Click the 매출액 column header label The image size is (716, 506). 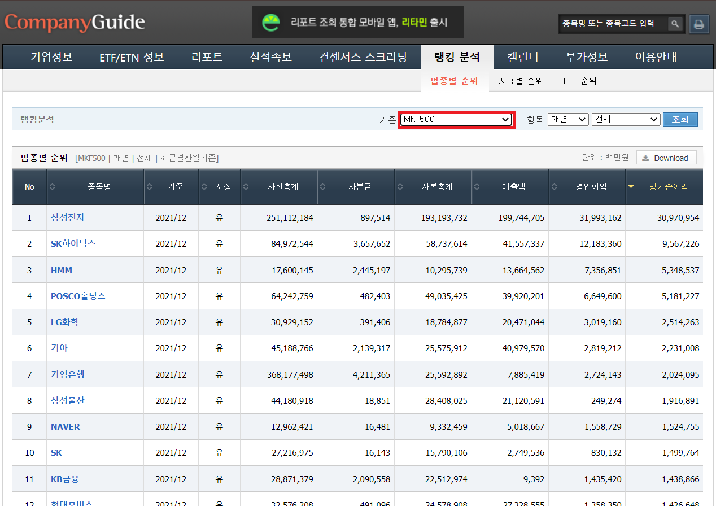513,186
